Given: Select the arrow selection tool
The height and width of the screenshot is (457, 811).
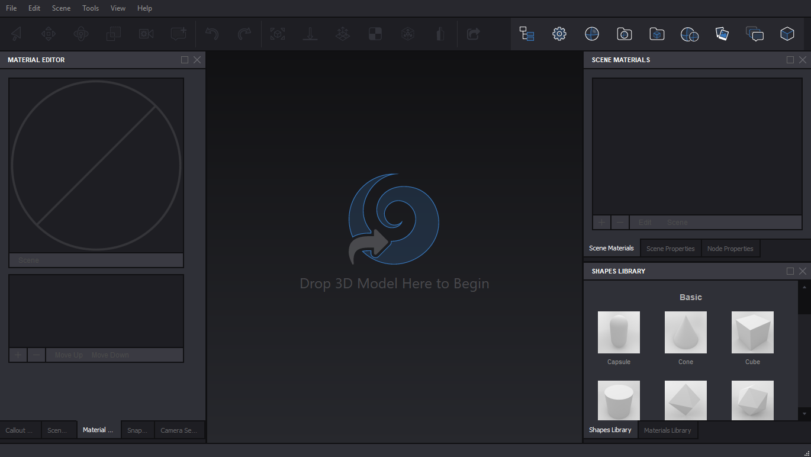Looking at the screenshot, I should pyautogui.click(x=16, y=34).
